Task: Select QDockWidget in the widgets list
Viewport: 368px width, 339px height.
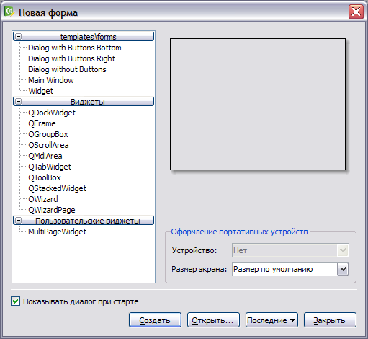Action: [x=52, y=113]
